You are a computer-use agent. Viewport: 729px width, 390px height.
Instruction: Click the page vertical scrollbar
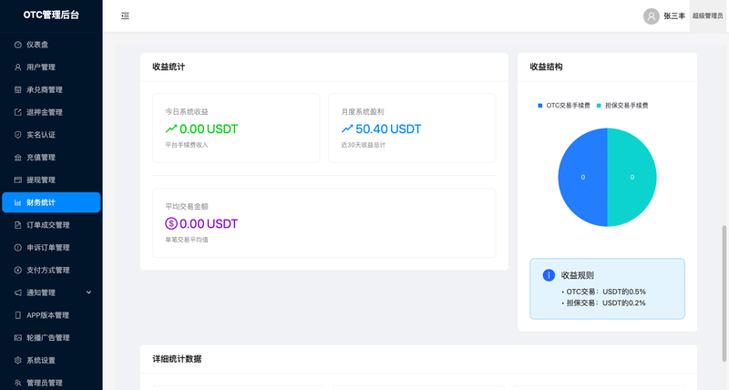point(724,293)
